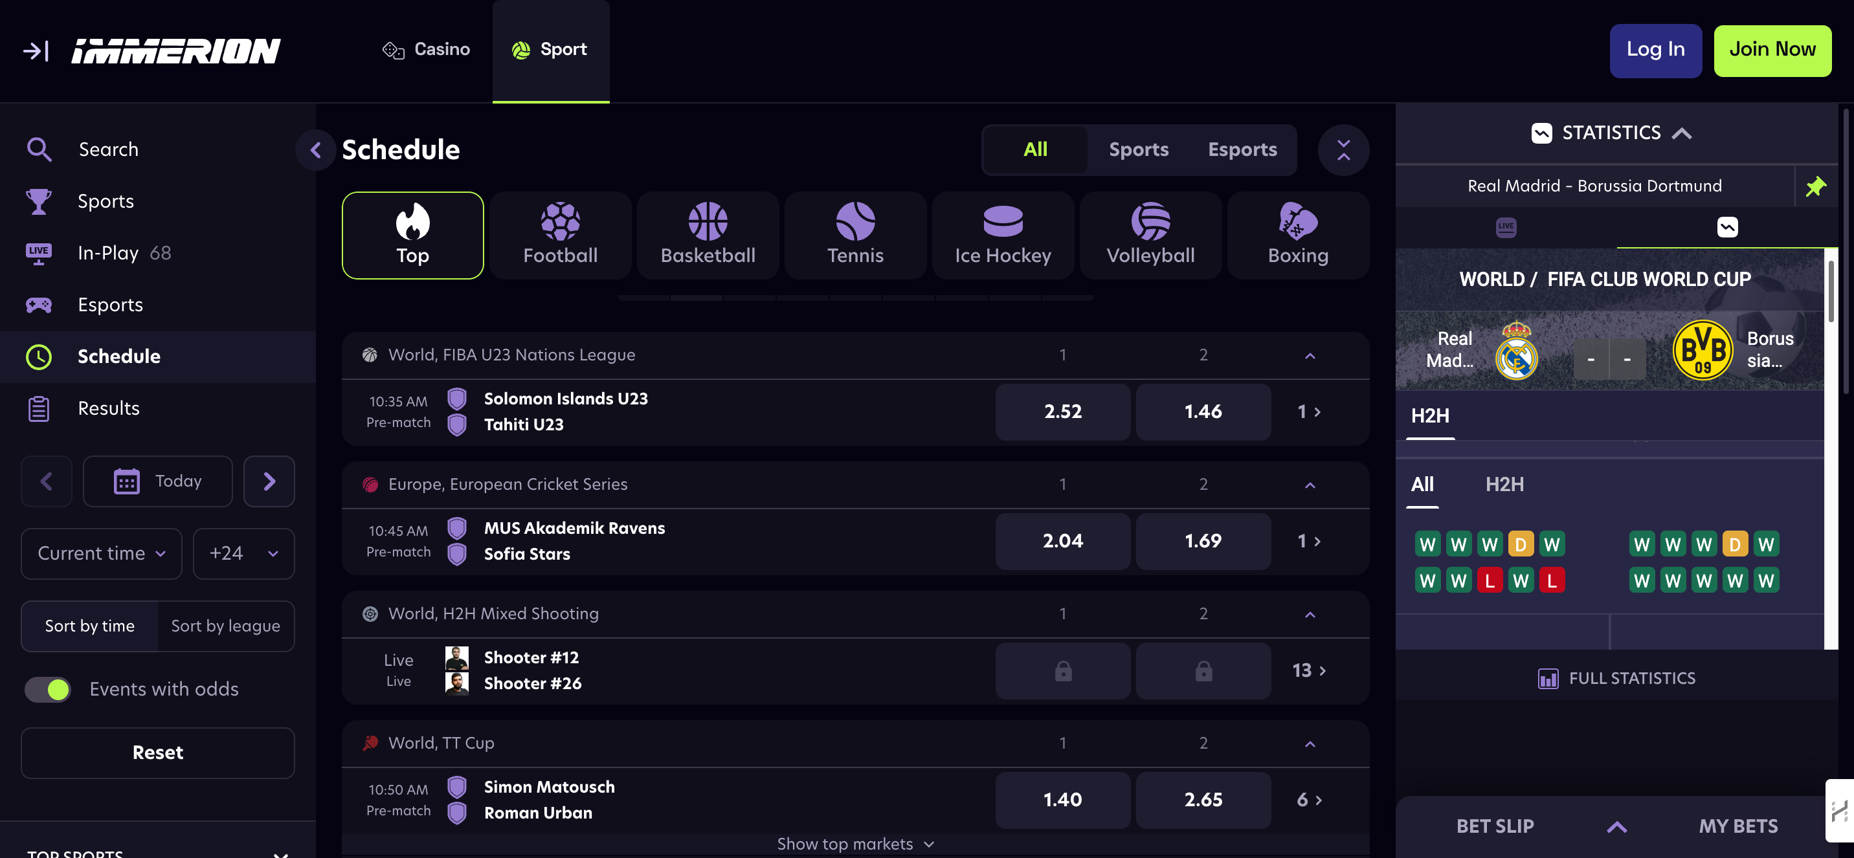Viewport: 1854px width, 858px height.
Task: Bet 1.69 on Sofia Stars
Action: click(x=1203, y=541)
